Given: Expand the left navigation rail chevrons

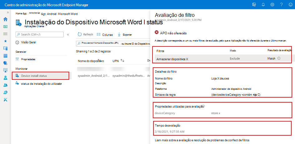Looking at the screenshot, I should [x=8, y=12].
